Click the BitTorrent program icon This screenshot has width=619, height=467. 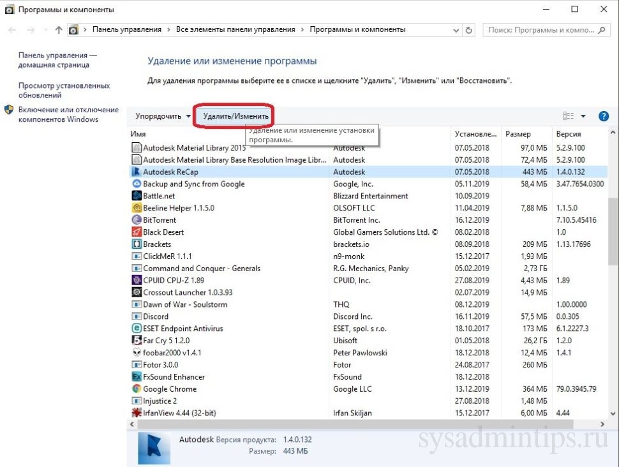tap(137, 220)
